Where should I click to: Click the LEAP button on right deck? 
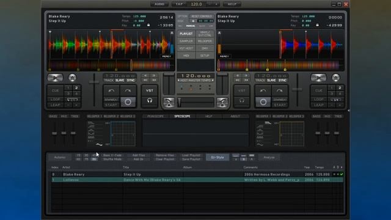(x=319, y=105)
